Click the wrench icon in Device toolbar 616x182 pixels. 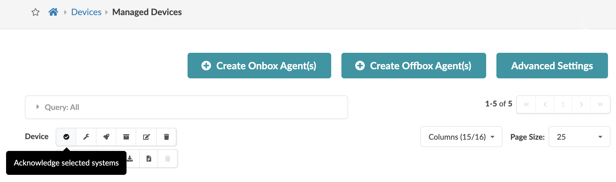pyautogui.click(x=86, y=137)
